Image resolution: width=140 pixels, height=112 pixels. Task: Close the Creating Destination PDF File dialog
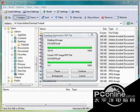pyautogui.click(x=92, y=34)
